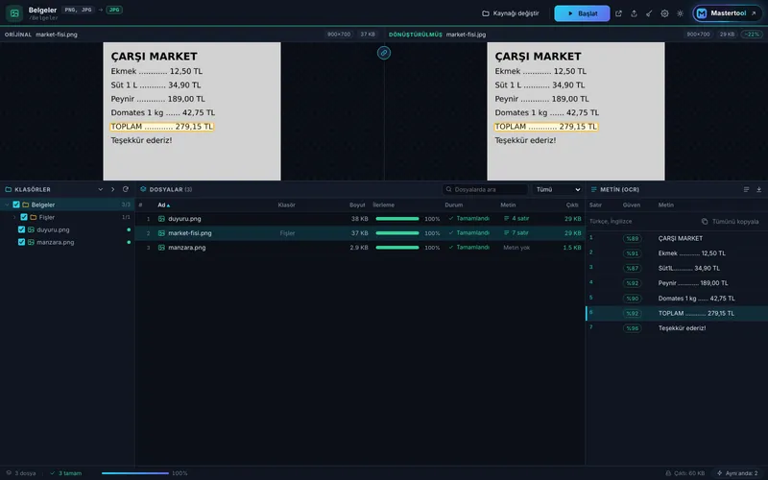The height and width of the screenshot is (480, 768).
Task: Click the manzara.png progress bar
Action: coord(397,248)
